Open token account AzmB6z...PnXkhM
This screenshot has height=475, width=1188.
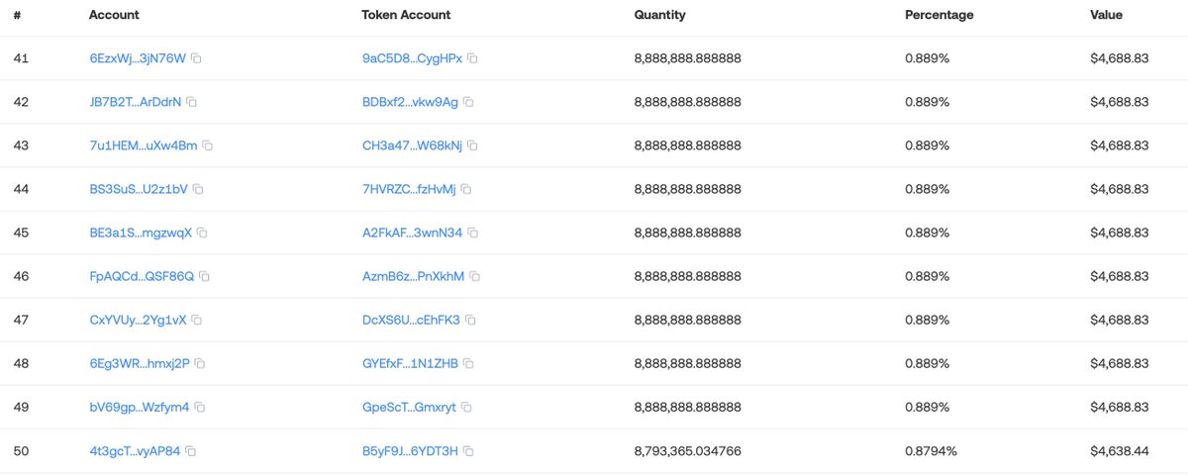[x=413, y=276]
